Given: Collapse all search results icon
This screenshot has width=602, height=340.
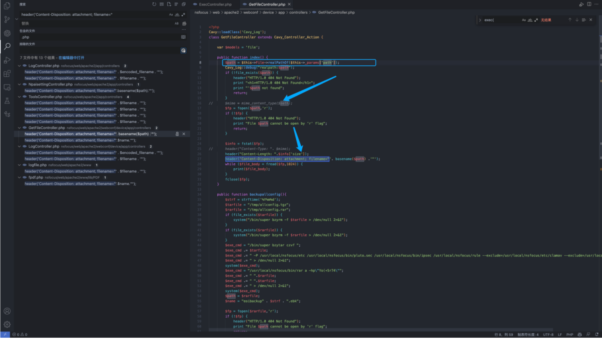Looking at the screenshot, I should [184, 4].
